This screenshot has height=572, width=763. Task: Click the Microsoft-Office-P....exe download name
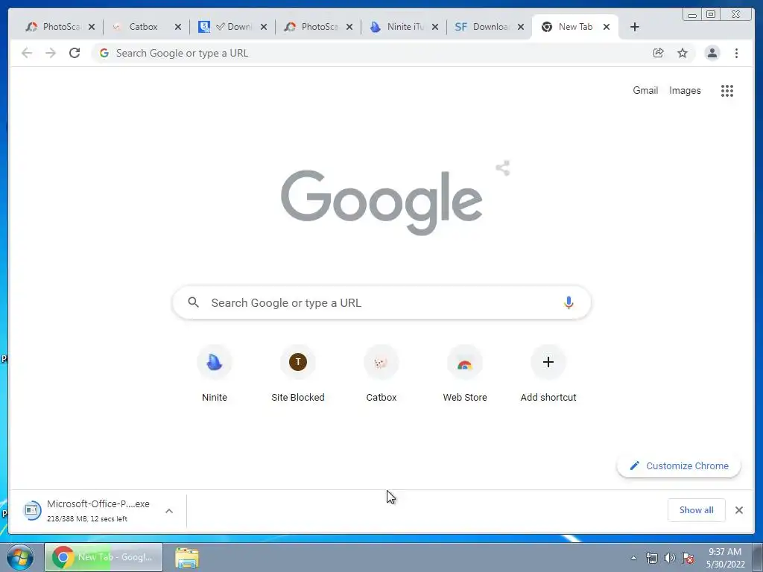(98, 504)
